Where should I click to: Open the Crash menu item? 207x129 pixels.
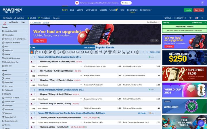pos(113,10)
